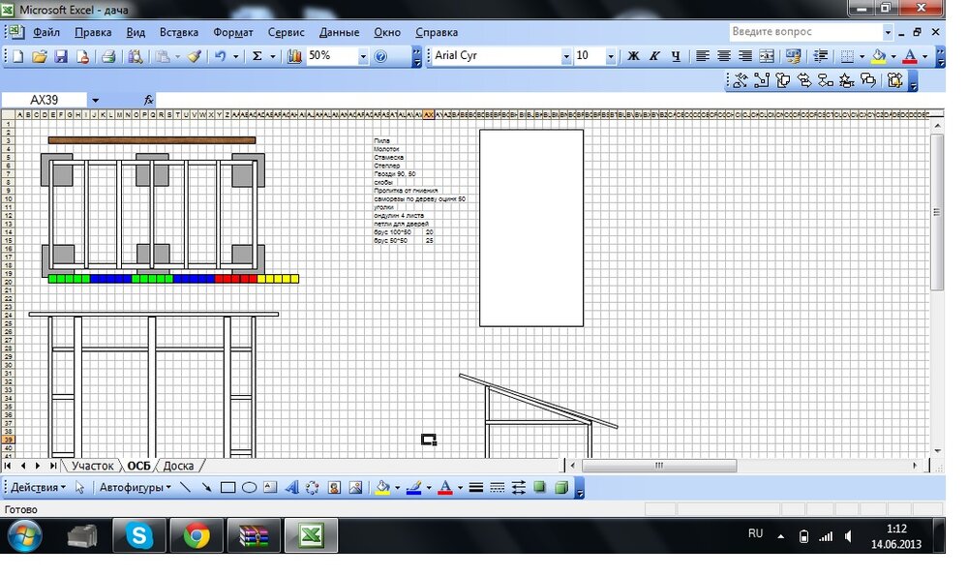Undo the last action
968x576 pixels.
[x=221, y=56]
